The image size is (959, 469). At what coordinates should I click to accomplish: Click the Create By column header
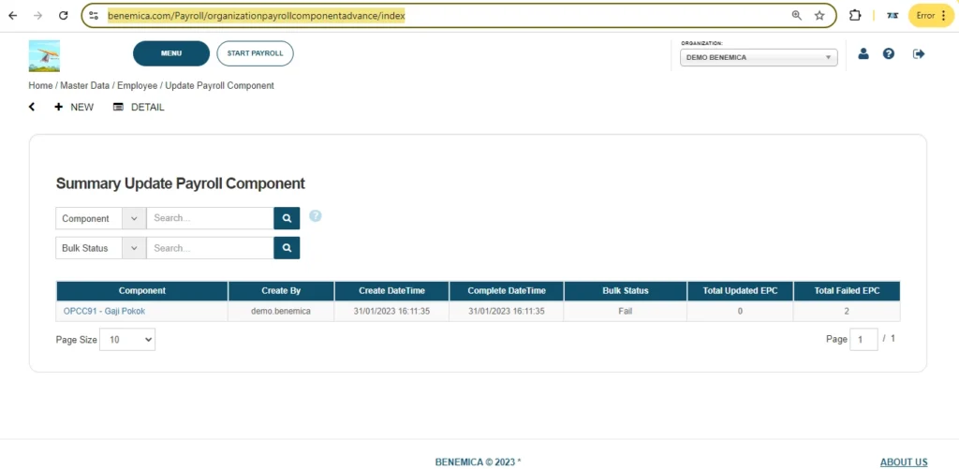tap(281, 291)
